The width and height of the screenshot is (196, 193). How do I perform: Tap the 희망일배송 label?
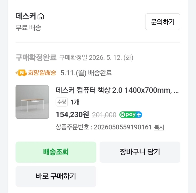42,73
